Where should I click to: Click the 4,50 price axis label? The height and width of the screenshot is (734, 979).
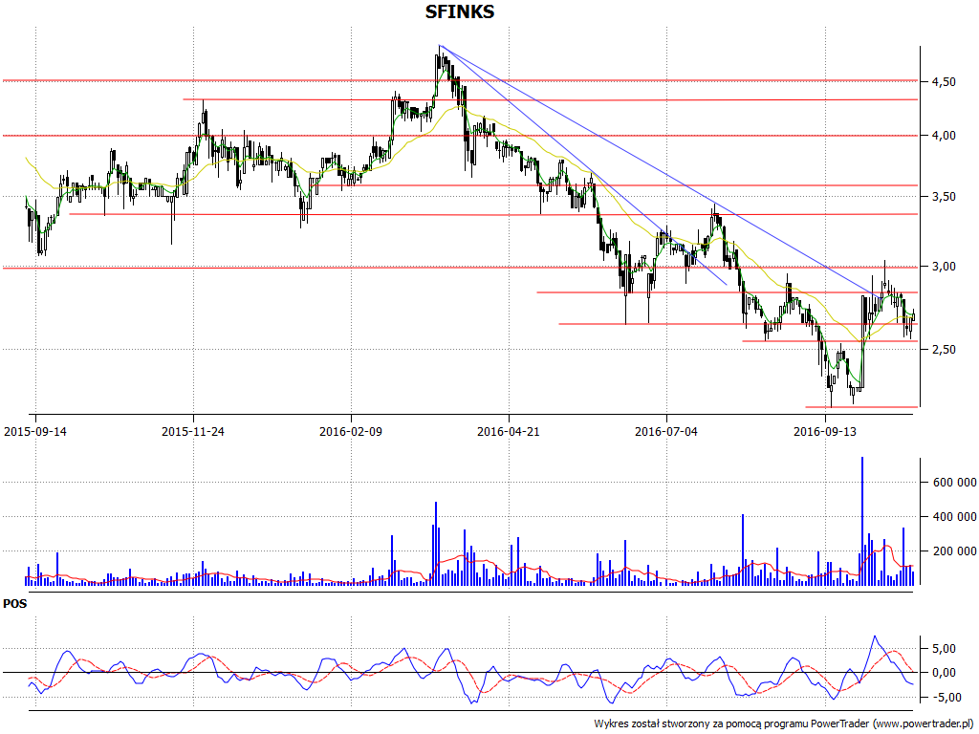pyautogui.click(x=944, y=82)
